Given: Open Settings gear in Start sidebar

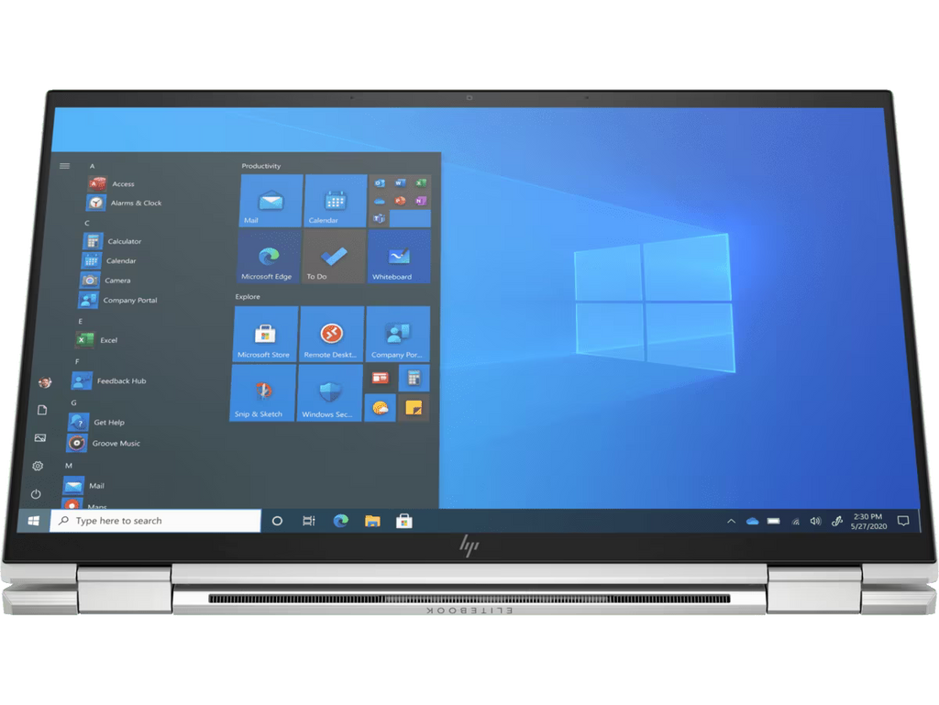Looking at the screenshot, I should (x=38, y=466).
